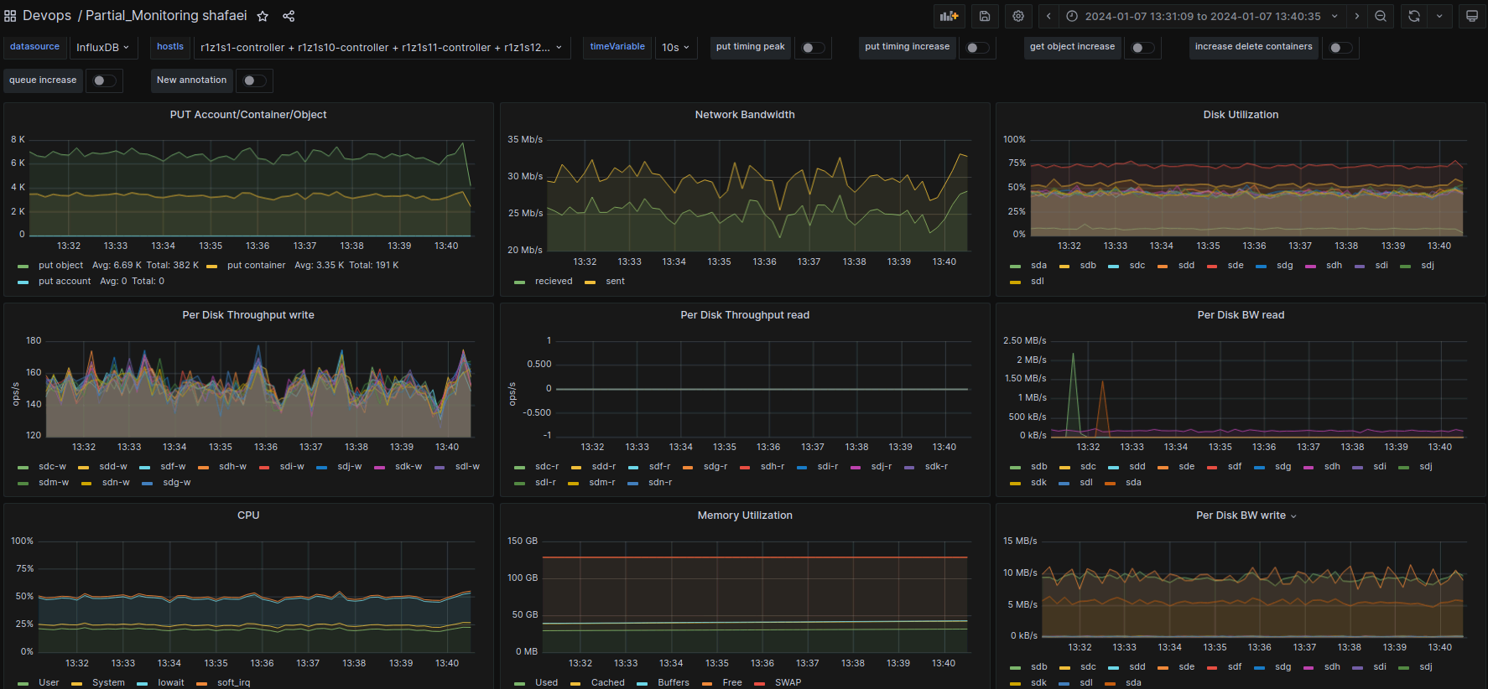Refresh the dashboard now
Screen dimensions: 1488x689
[1414, 16]
